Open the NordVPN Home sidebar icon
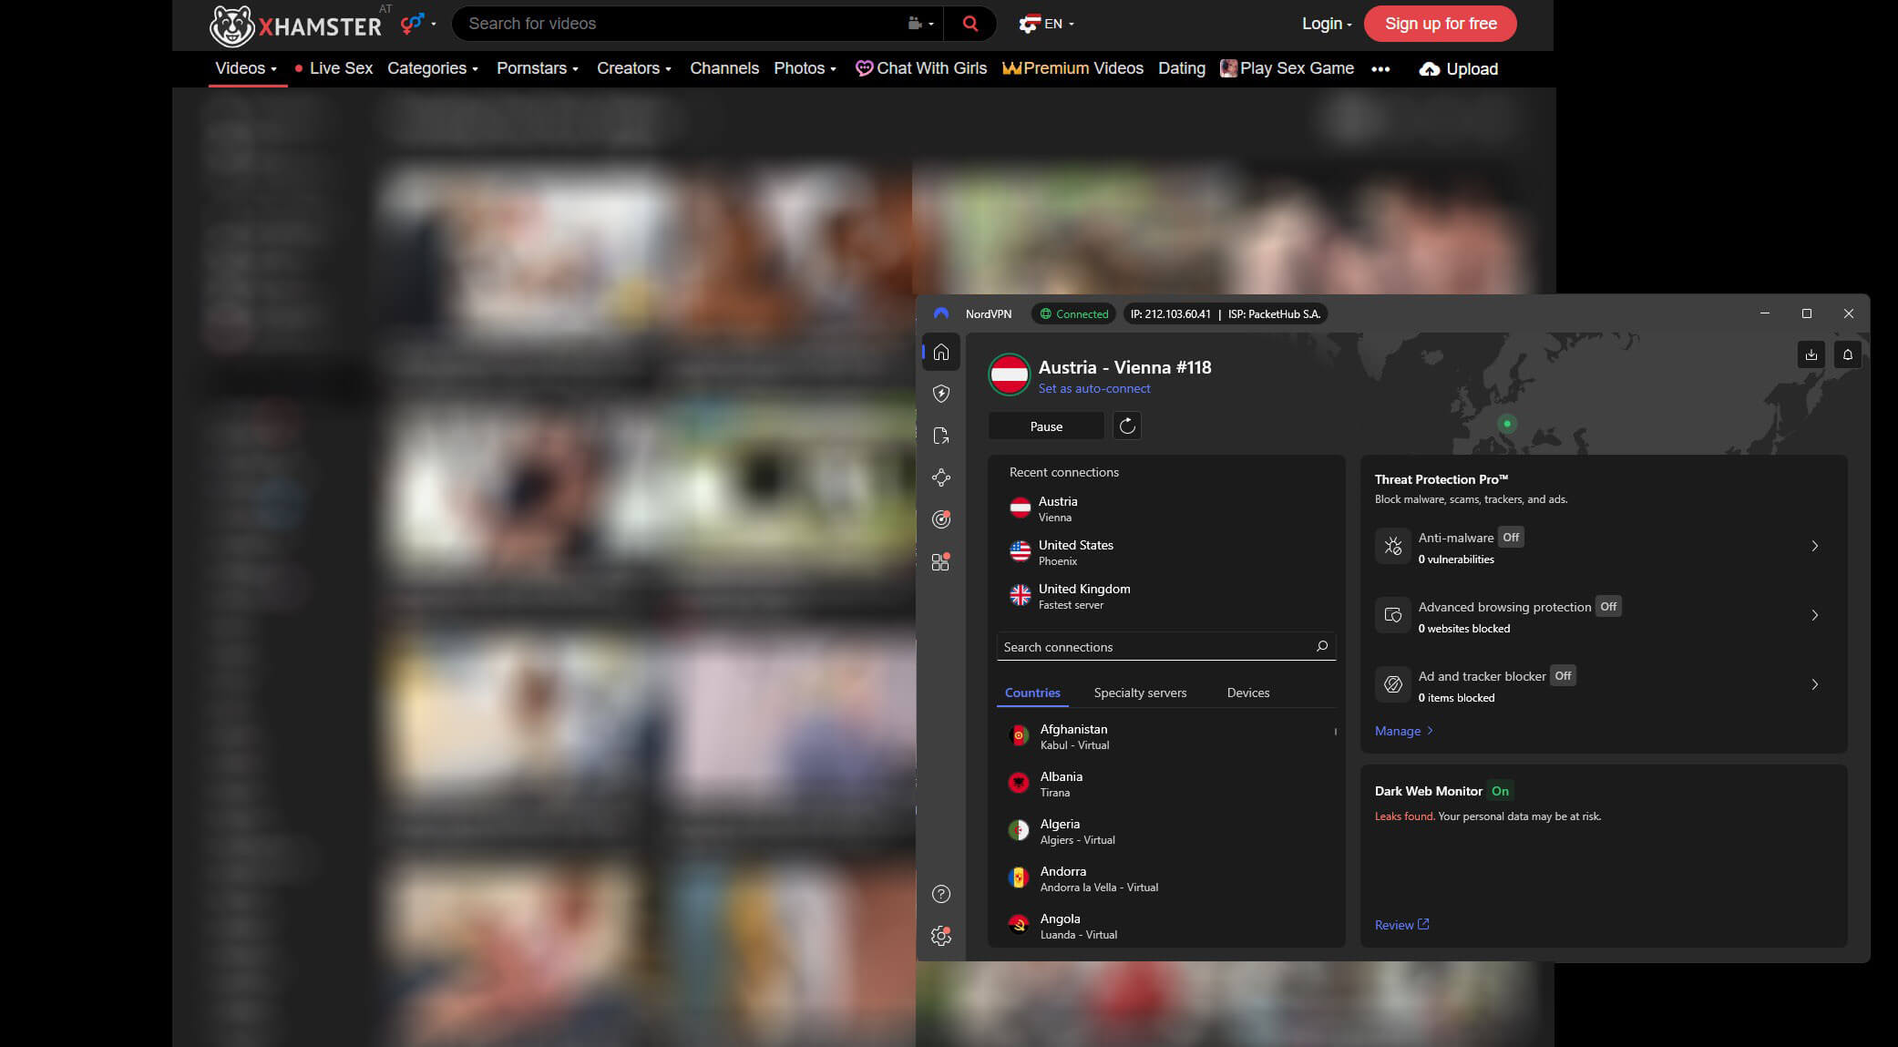Image resolution: width=1898 pixels, height=1047 pixels. [941, 352]
